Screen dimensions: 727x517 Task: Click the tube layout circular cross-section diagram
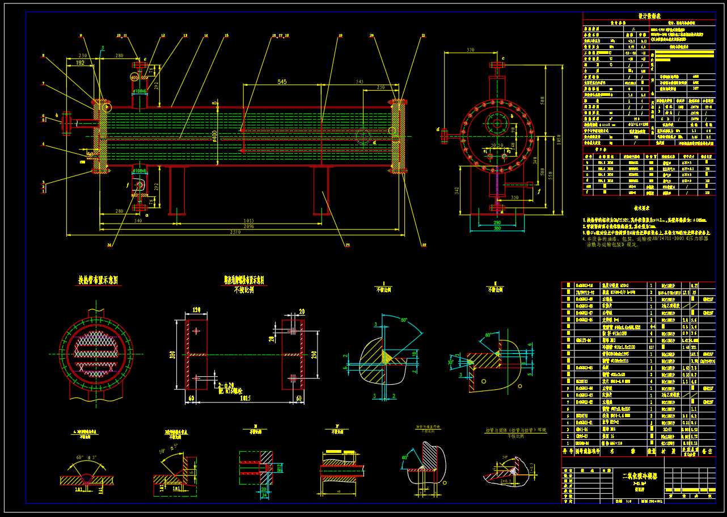click(x=96, y=355)
